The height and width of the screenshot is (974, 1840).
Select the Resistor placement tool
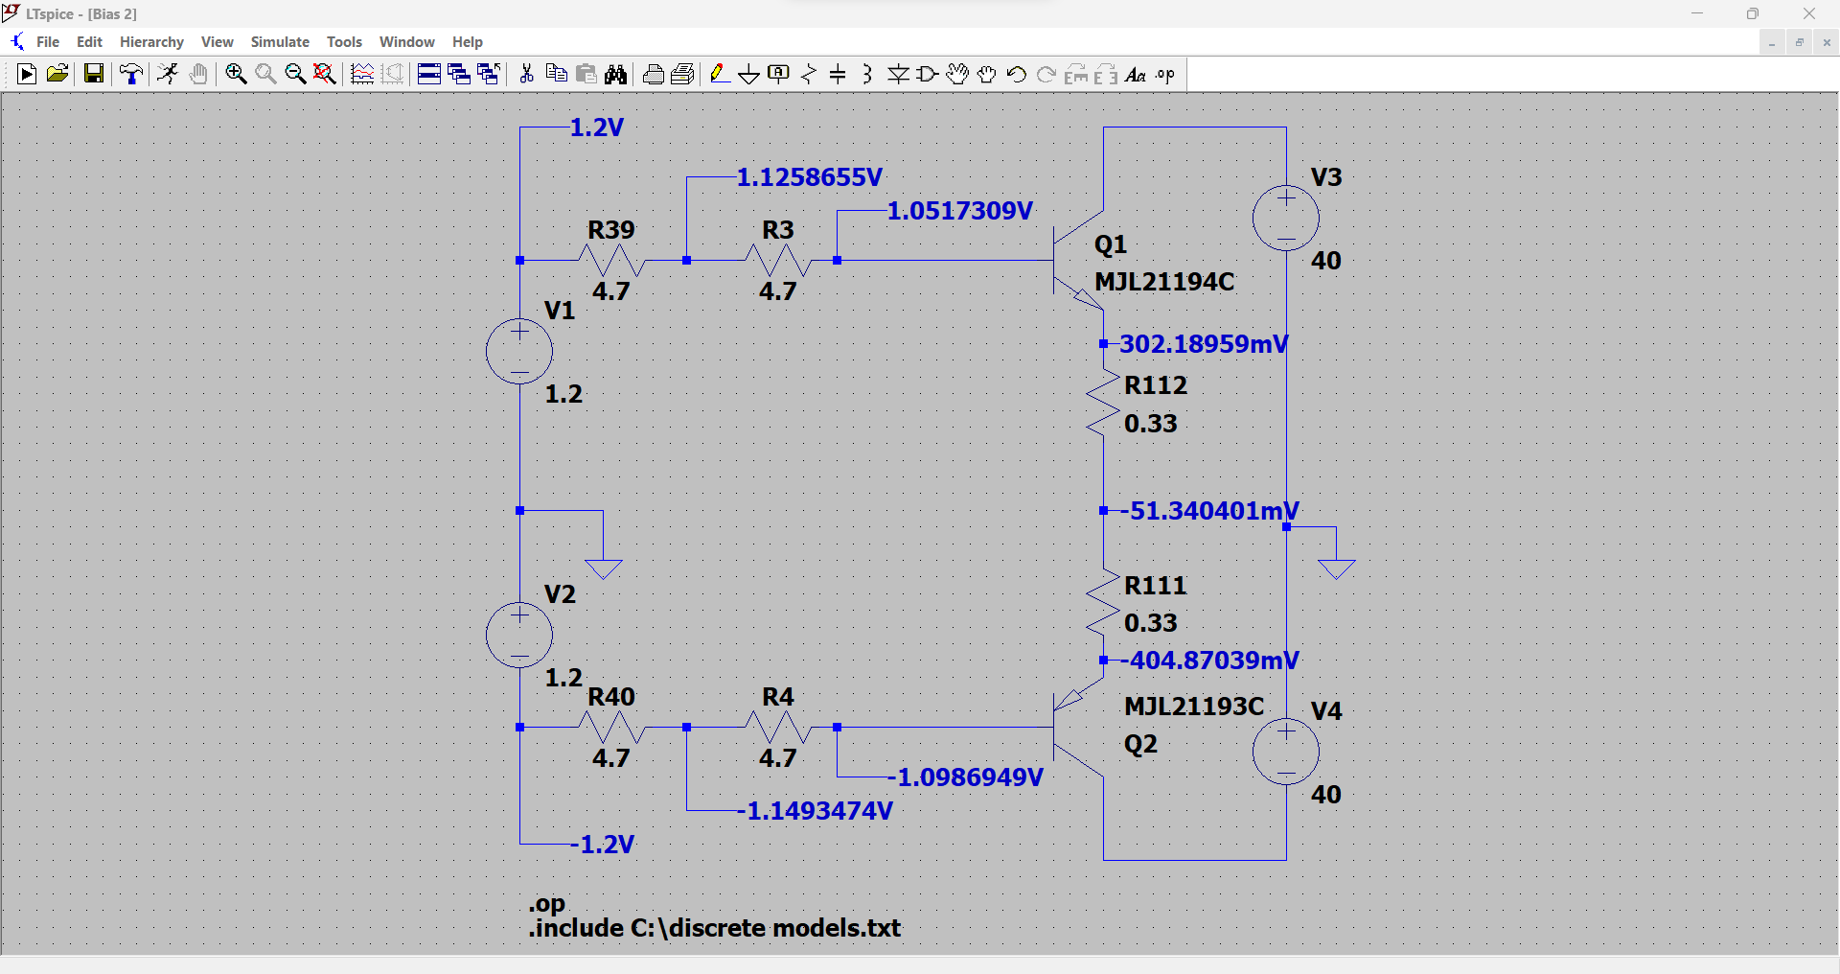(x=809, y=74)
